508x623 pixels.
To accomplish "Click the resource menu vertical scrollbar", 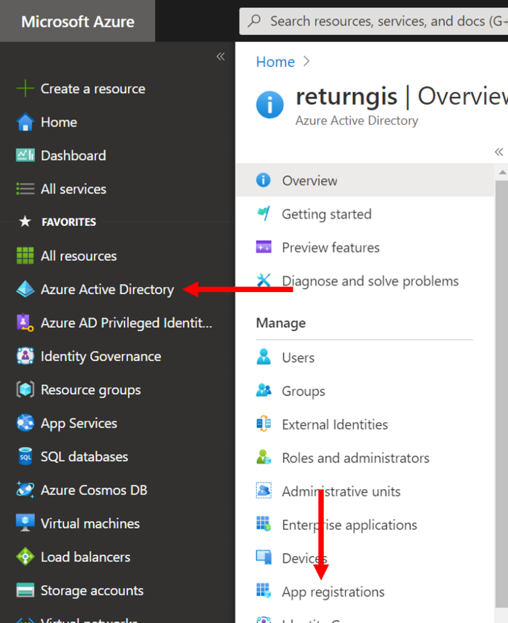I will tap(502, 394).
